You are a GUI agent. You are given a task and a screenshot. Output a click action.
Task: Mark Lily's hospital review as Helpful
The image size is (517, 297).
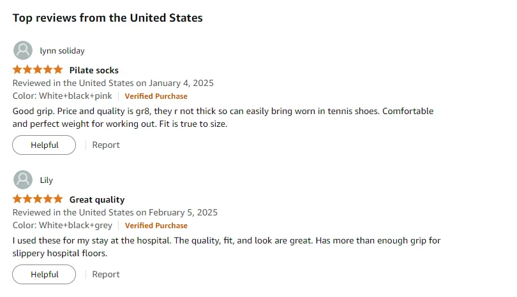coord(44,274)
